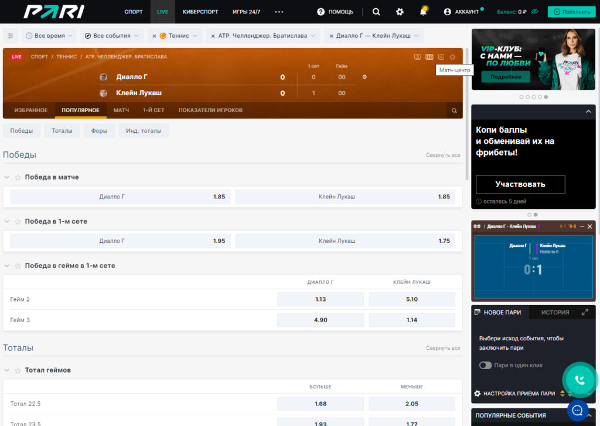
Task: Remove the Теннис filter chip
Action: click(154, 36)
